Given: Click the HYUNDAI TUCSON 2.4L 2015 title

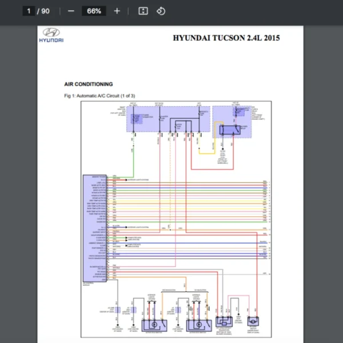Looking at the screenshot, I should (x=226, y=38).
